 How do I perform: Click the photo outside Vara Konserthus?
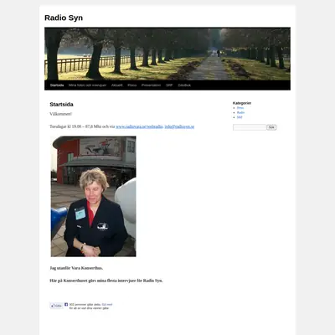coord(93,196)
